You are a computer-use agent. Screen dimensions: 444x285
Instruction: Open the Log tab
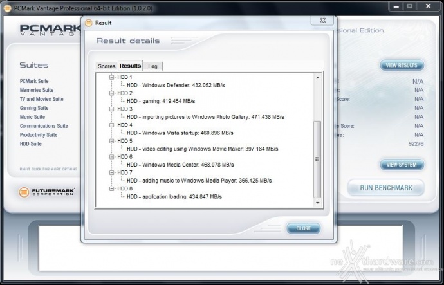pyautogui.click(x=153, y=66)
